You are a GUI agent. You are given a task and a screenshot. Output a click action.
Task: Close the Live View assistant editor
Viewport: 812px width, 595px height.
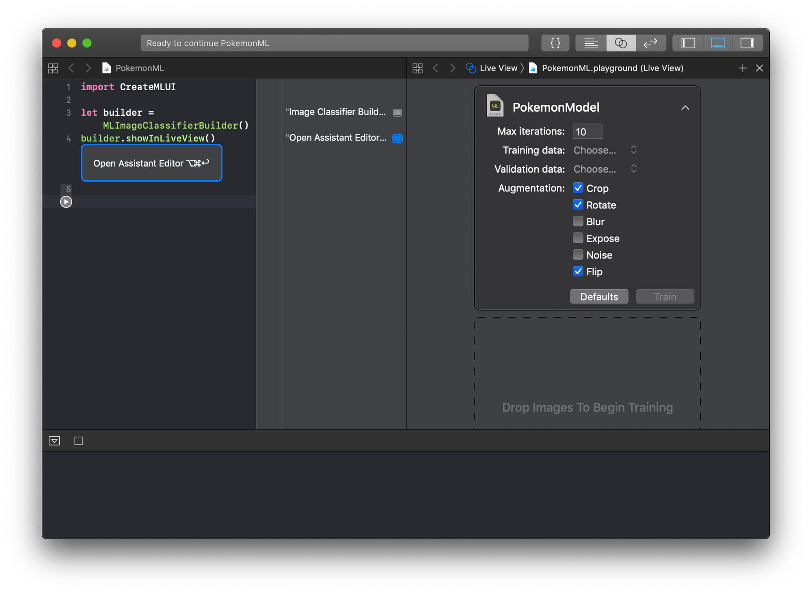click(x=760, y=68)
